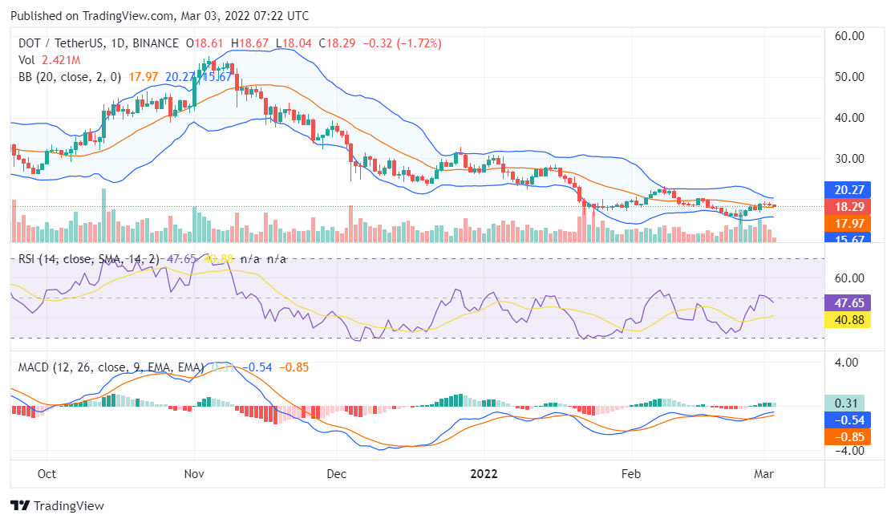Click the Feb label on the time axis

click(632, 473)
